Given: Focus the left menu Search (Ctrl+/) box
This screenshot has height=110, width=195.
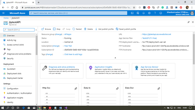Looking at the screenshot, I should (x=19, y=30).
